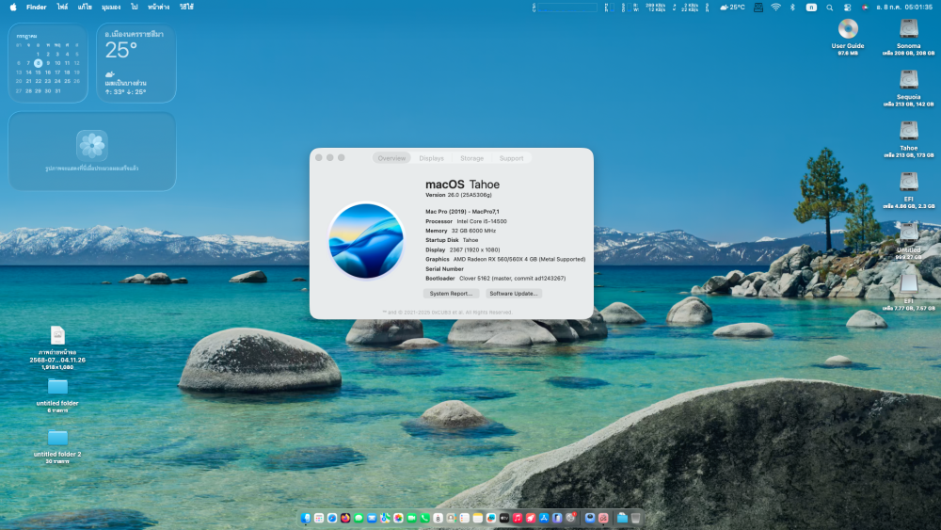Image resolution: width=941 pixels, height=530 pixels.
Task: Launch Safari from the dock
Action: point(332,518)
